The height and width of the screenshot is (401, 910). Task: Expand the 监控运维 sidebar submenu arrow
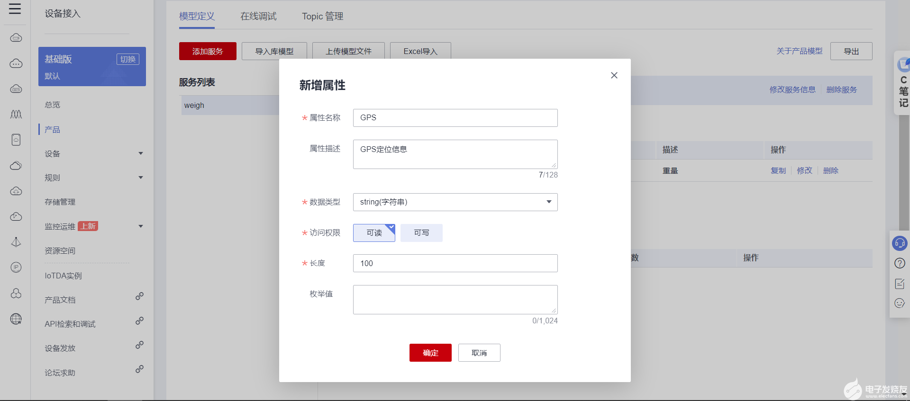click(x=141, y=226)
